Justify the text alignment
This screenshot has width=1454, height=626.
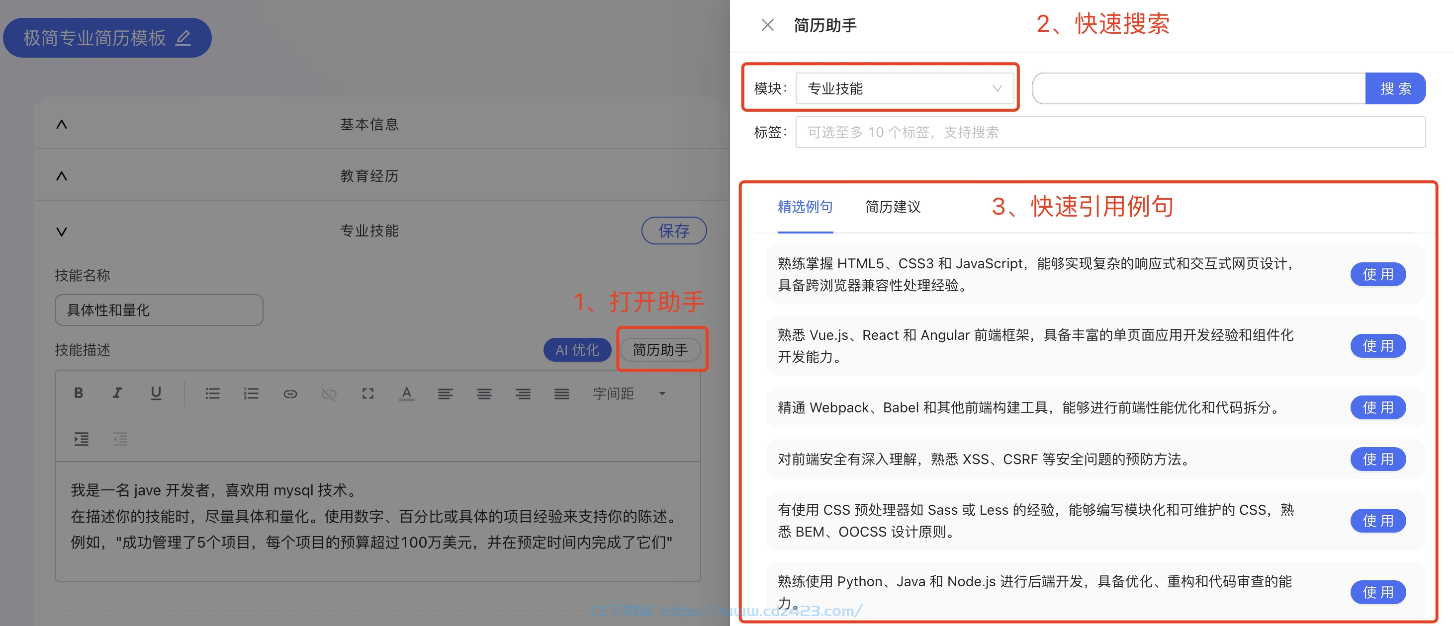pos(561,393)
